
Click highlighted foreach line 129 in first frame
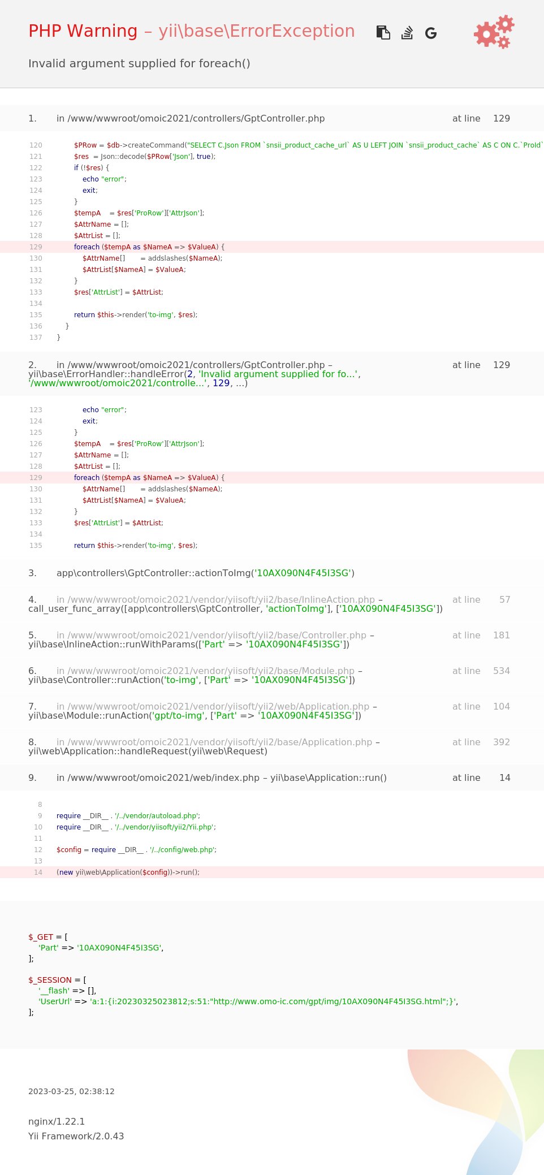click(149, 247)
